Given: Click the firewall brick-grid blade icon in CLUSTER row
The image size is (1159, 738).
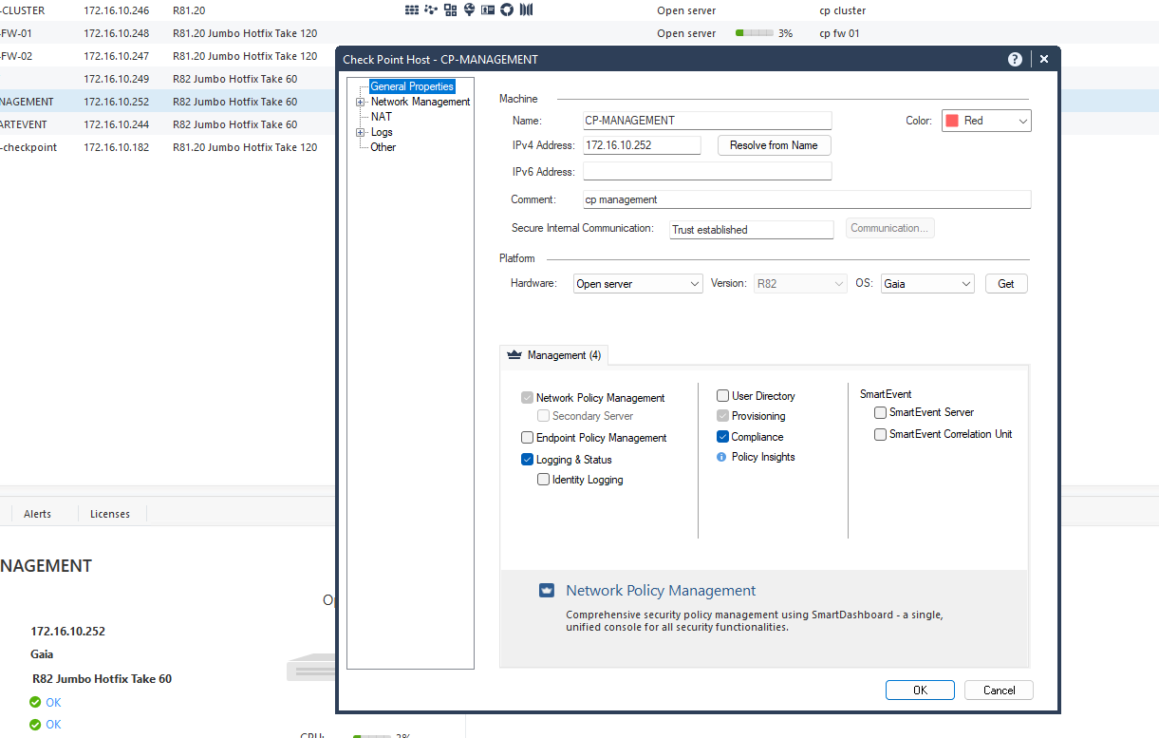Looking at the screenshot, I should [411, 10].
